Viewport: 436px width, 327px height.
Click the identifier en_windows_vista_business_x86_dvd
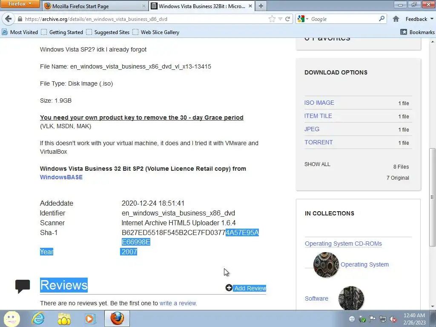(x=178, y=213)
